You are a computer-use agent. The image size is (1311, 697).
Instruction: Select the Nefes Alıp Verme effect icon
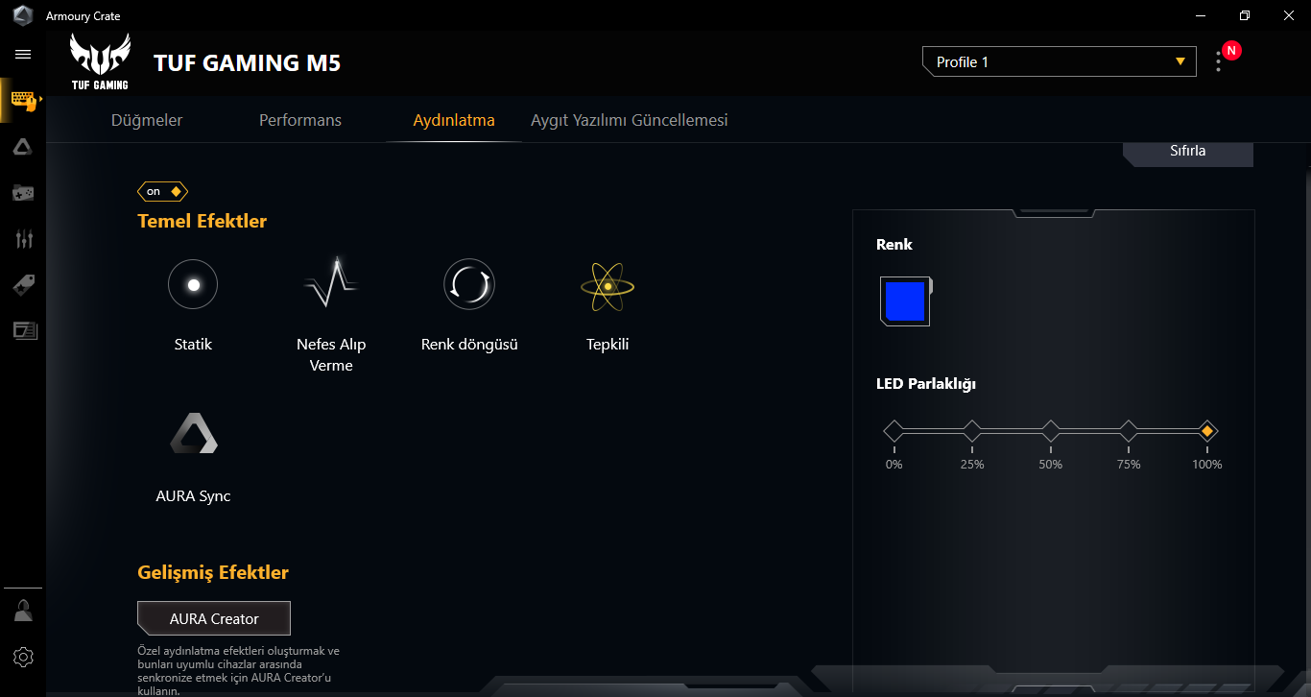[x=331, y=283]
